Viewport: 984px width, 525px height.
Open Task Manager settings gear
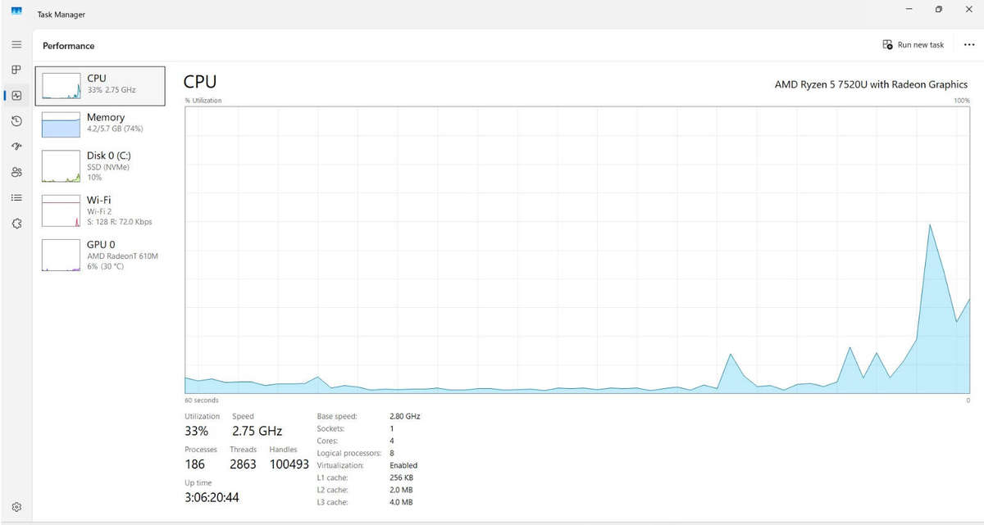click(x=16, y=507)
